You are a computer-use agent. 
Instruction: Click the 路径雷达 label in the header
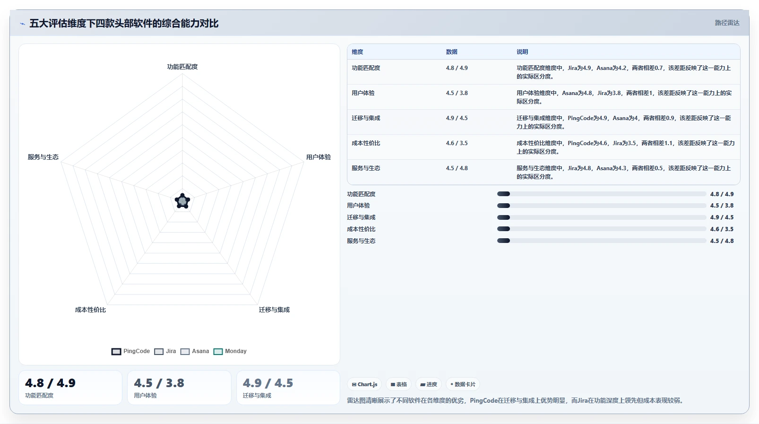pyautogui.click(x=727, y=23)
